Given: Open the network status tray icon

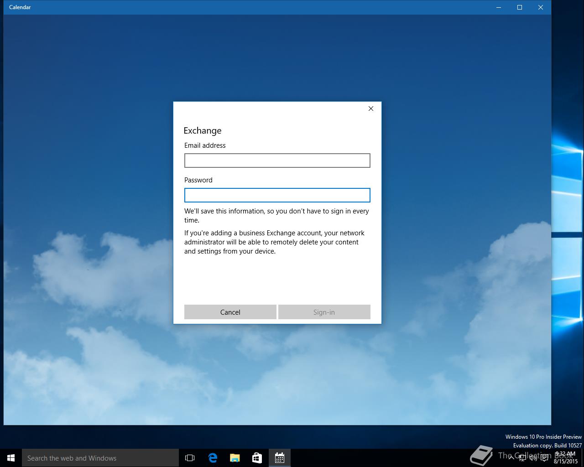Looking at the screenshot, I should click(522, 458).
